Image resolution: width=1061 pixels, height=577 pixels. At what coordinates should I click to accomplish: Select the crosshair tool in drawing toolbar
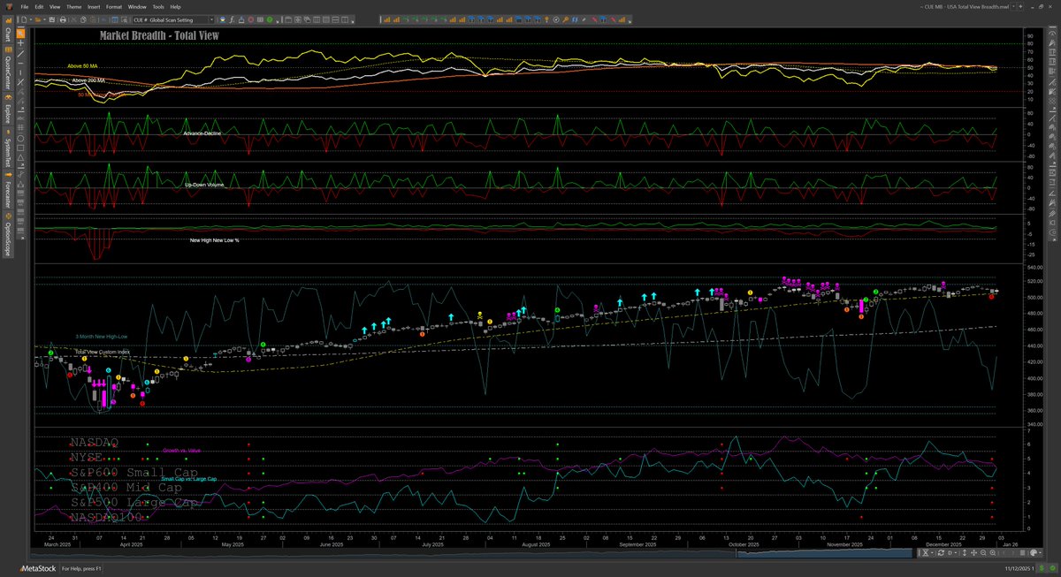click(20, 43)
